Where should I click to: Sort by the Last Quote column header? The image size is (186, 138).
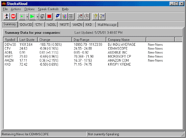[27, 40]
